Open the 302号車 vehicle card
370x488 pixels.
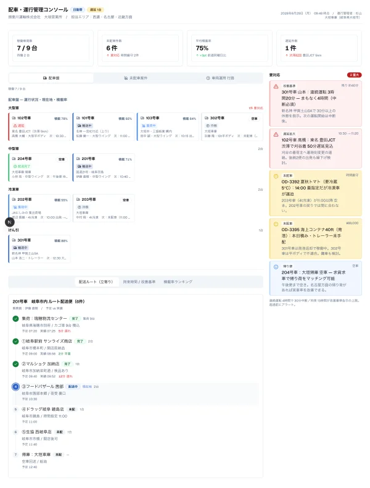click(x=232, y=127)
